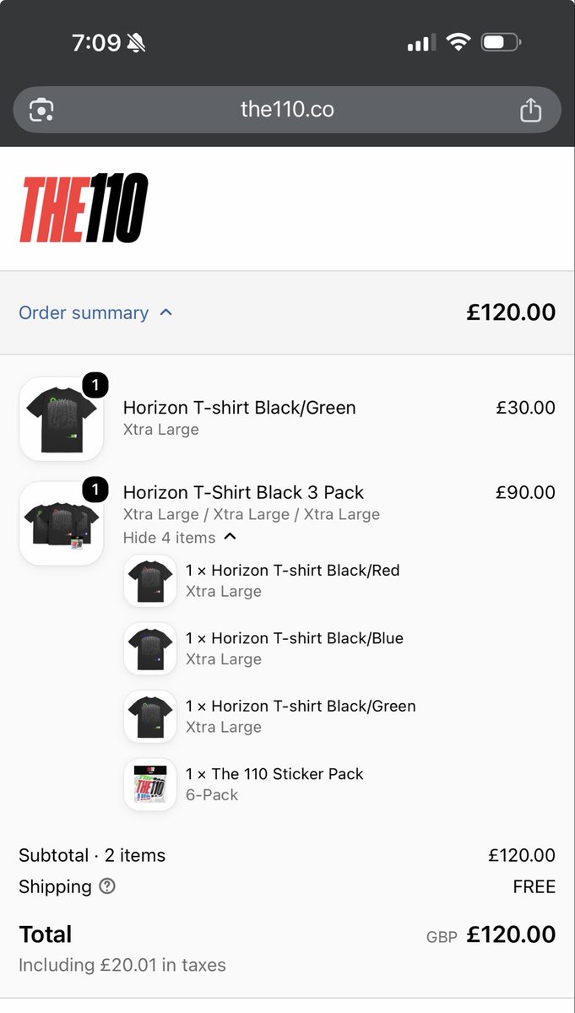This screenshot has width=575, height=1013.
Task: Tap the silent mode bell icon
Action: (x=136, y=43)
